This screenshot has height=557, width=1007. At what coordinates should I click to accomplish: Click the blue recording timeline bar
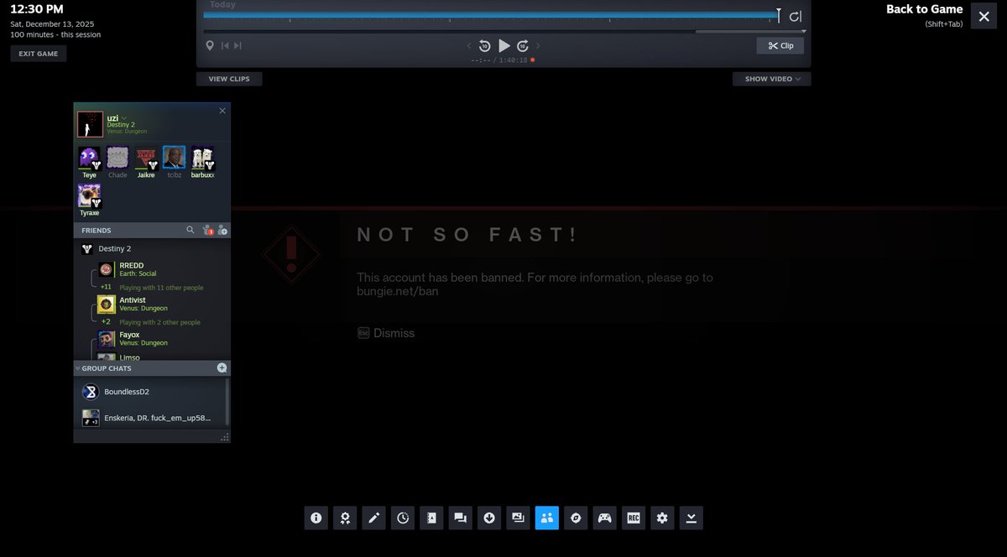491,15
